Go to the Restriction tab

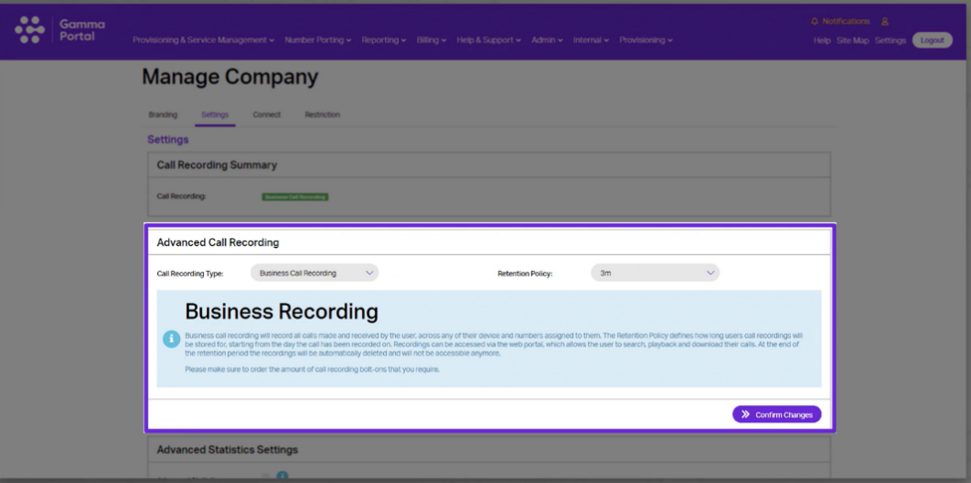click(x=322, y=115)
